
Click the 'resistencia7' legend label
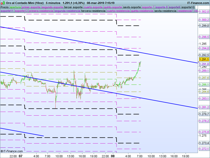pyautogui.click(x=185, y=11)
